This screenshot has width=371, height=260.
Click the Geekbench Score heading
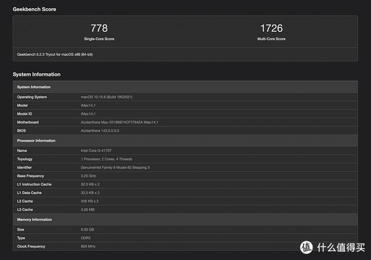(34, 9)
